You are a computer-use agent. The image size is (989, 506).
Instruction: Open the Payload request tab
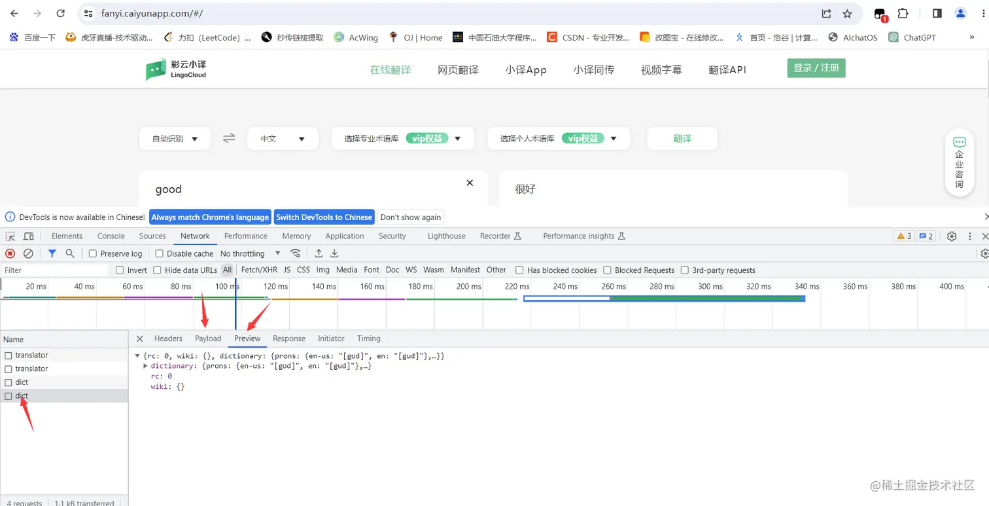208,338
